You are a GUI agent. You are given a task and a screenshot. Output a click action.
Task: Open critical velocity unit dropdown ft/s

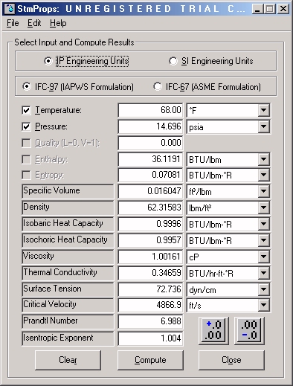point(263,306)
